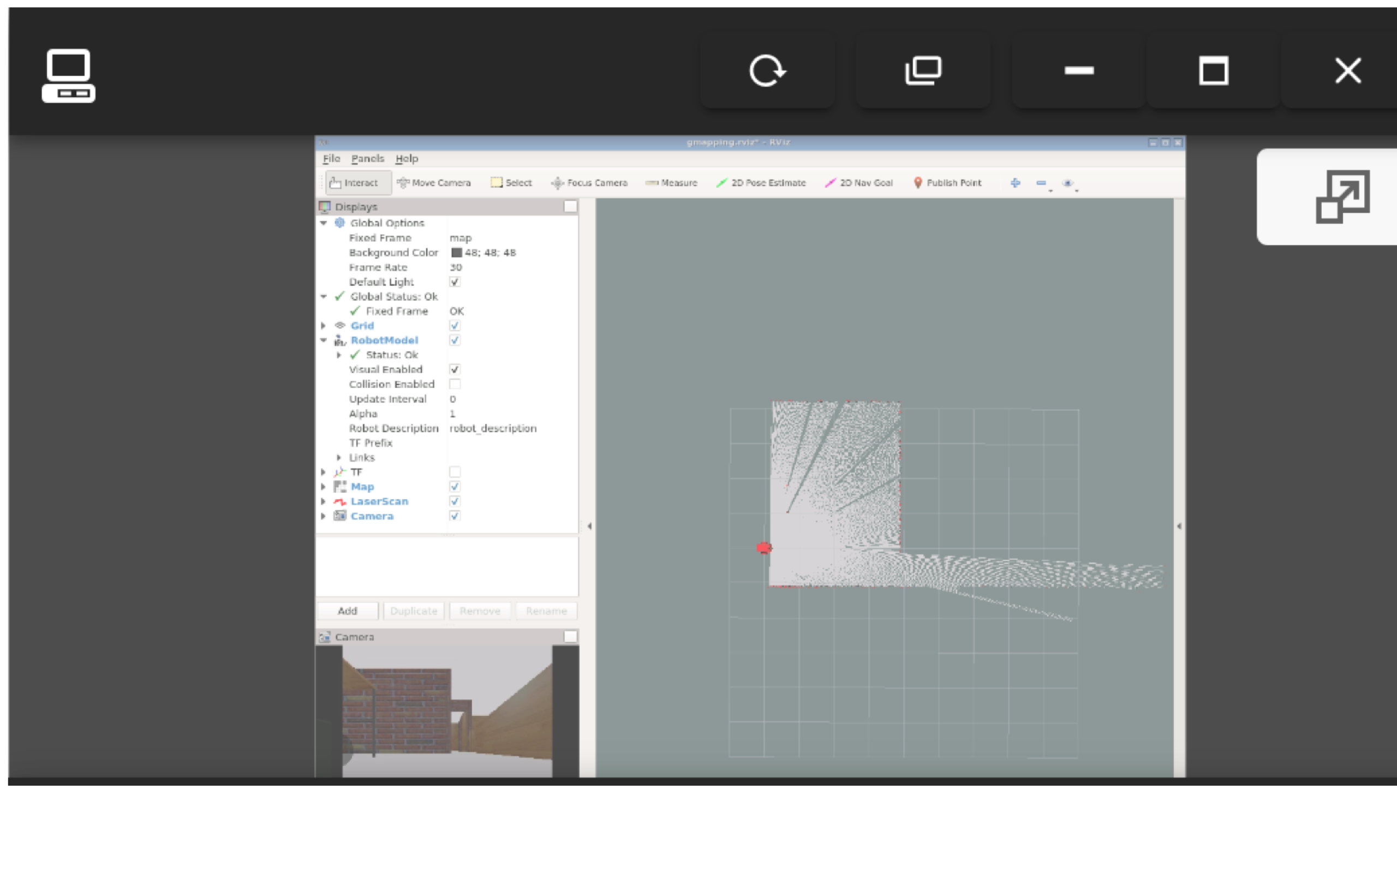Click the blue plus add-tool icon
Image resolution: width=1397 pixels, height=873 pixels.
tap(1016, 183)
